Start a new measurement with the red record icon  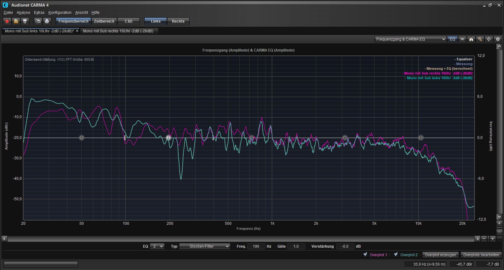[x=7, y=21]
